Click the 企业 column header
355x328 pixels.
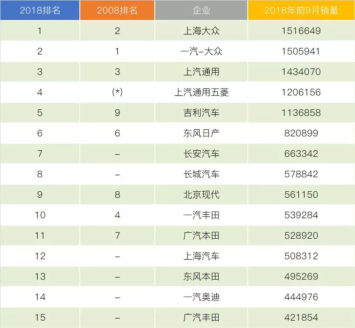tap(201, 10)
